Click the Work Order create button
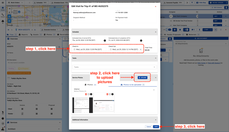The width and height of the screenshot is (229, 132). tap(217, 3)
